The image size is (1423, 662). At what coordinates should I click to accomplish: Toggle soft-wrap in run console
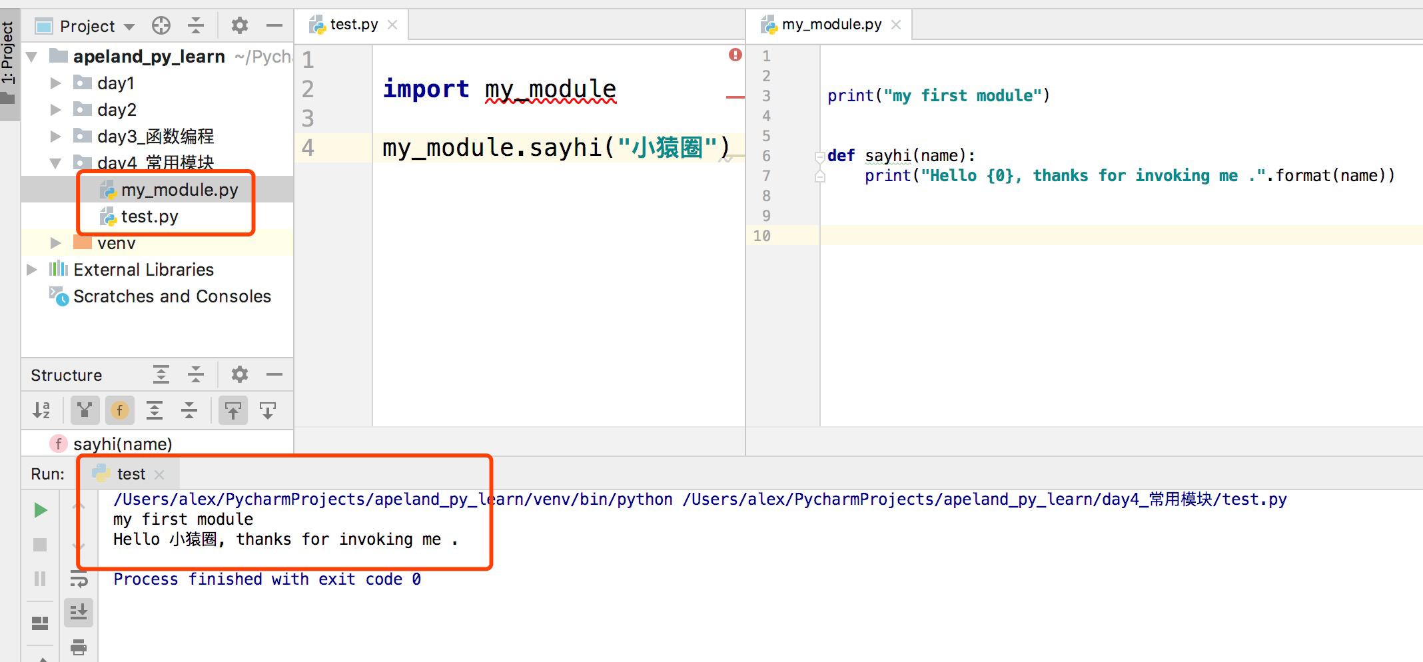click(79, 579)
